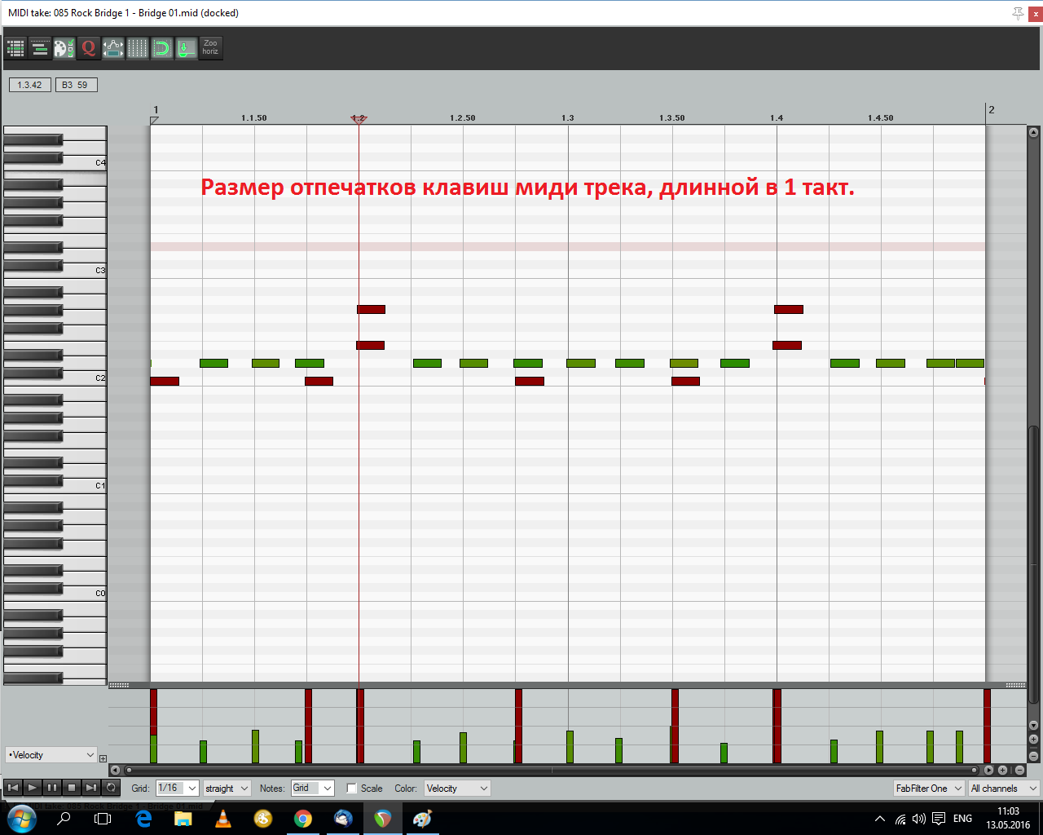The image size is (1043, 835).
Task: Jump to start with rewind button
Action: [13, 788]
